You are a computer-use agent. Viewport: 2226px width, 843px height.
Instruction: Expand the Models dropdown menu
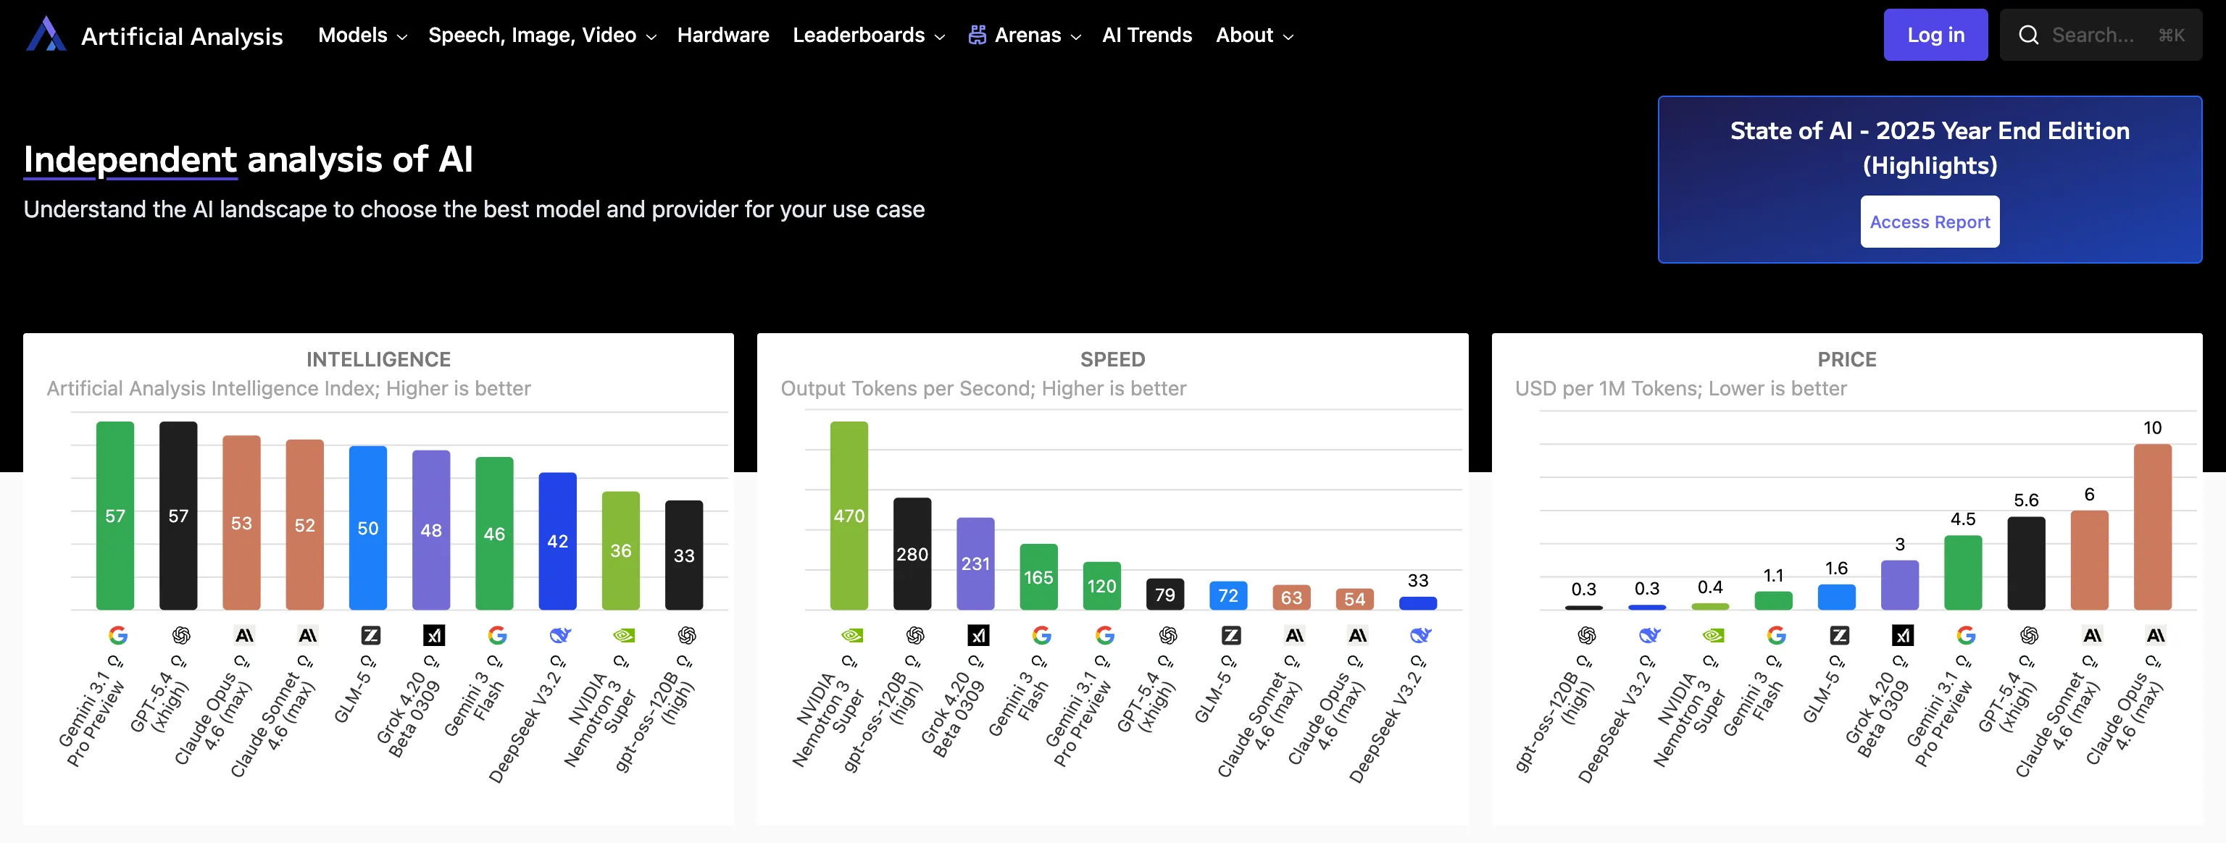[x=362, y=35]
